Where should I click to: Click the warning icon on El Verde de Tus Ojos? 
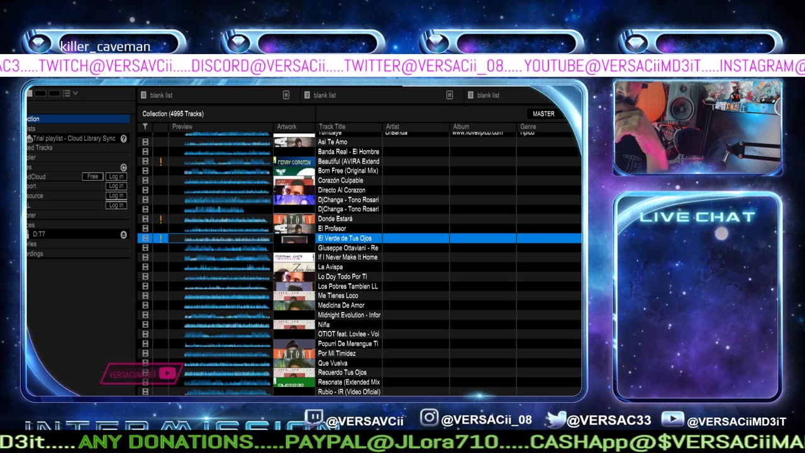161,238
